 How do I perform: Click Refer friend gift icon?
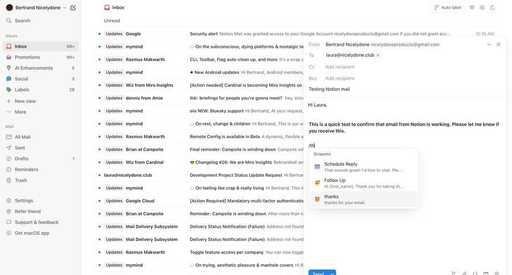(x=9, y=211)
